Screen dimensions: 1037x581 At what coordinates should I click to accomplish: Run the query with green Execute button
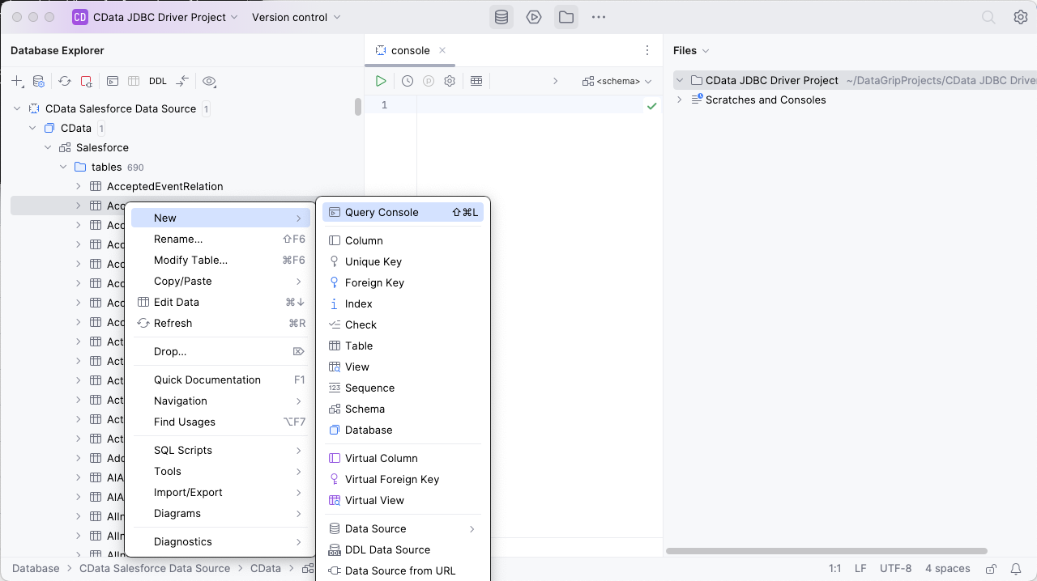click(x=381, y=81)
